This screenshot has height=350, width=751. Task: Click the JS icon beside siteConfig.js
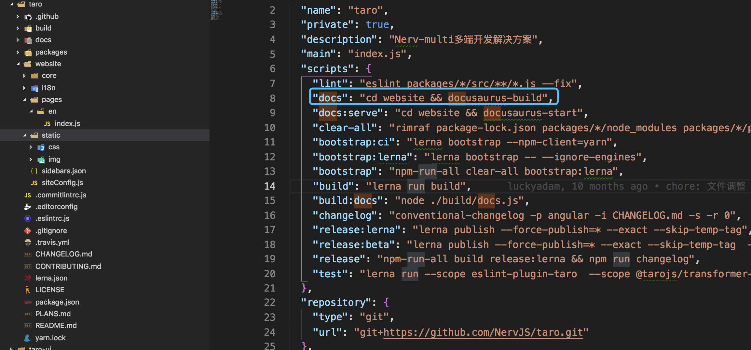click(x=34, y=183)
